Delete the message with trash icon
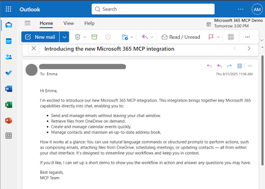 coord(78,37)
